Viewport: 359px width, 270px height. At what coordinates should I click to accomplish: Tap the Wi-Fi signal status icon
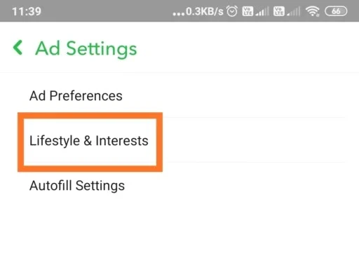click(x=313, y=11)
